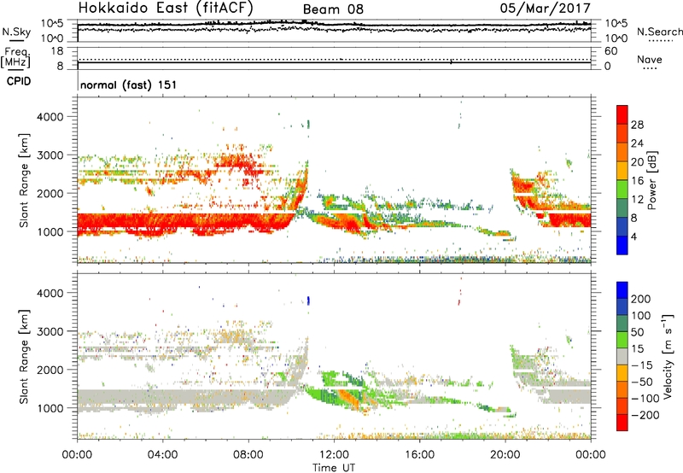Screen dimensions: 683x473
Task: Click the "-200" tick on the Velocity colorbar
Action: pyautogui.click(x=645, y=415)
